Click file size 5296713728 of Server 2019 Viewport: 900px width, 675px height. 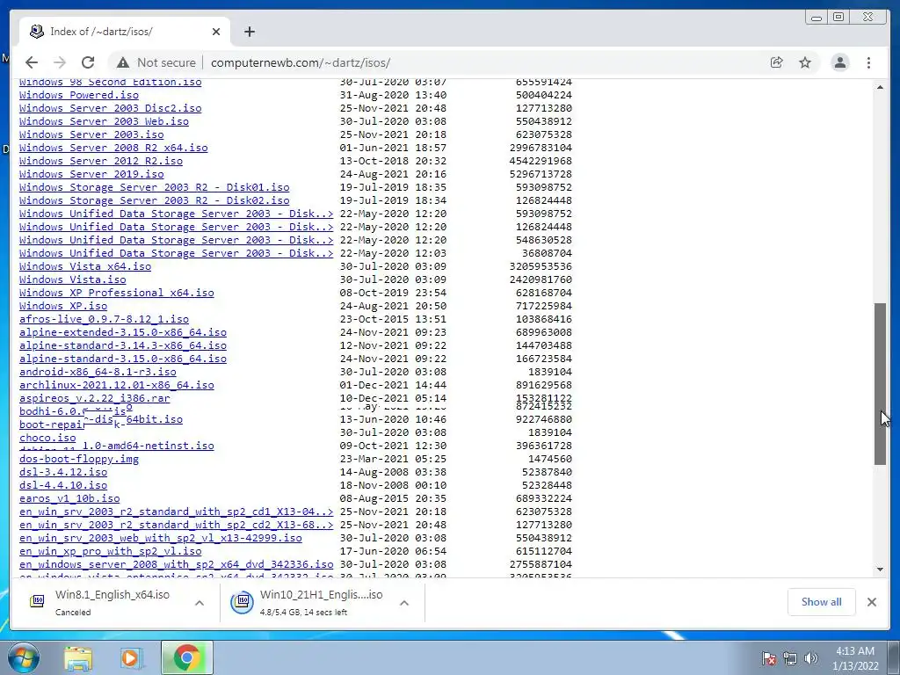(541, 174)
